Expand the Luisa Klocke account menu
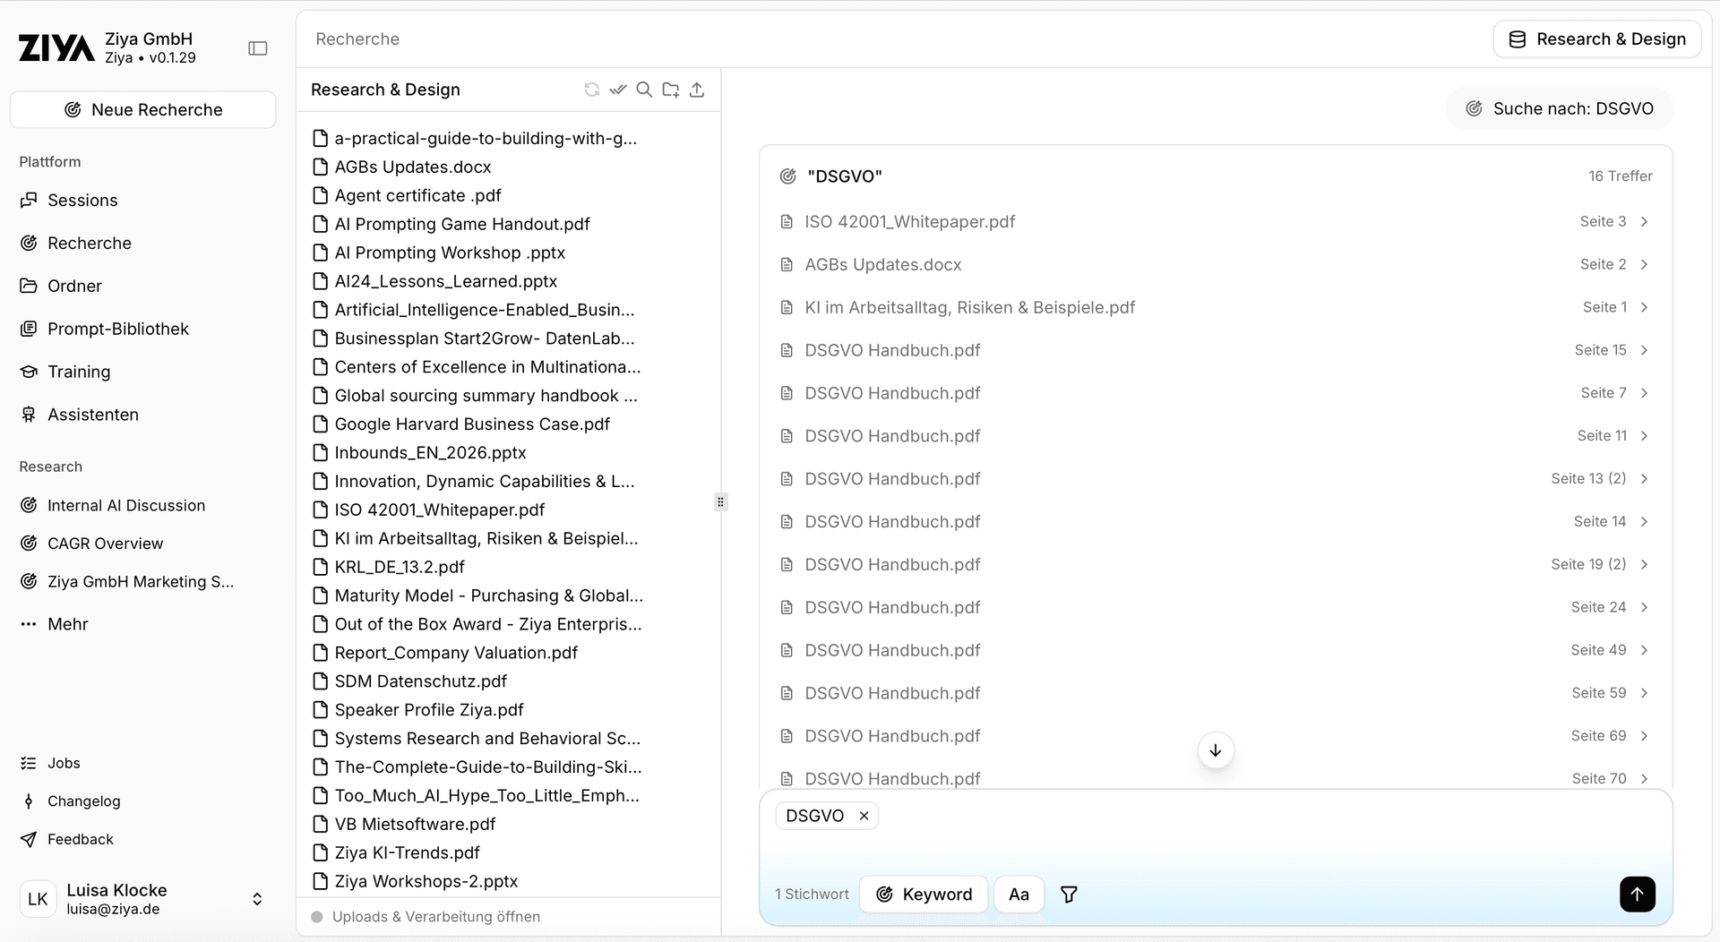The width and height of the screenshot is (1720, 942). point(257,899)
